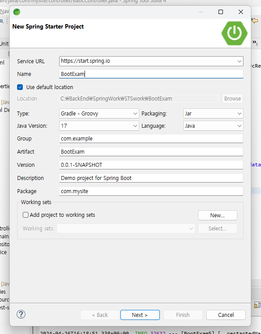Open the disabled Working sets combo box
The image size is (261, 334).
tap(126, 229)
